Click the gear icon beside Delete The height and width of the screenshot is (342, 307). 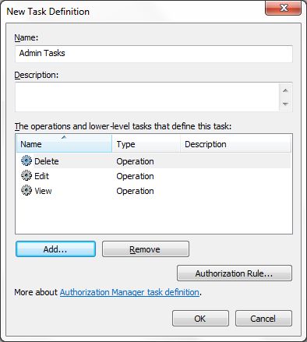point(26,160)
